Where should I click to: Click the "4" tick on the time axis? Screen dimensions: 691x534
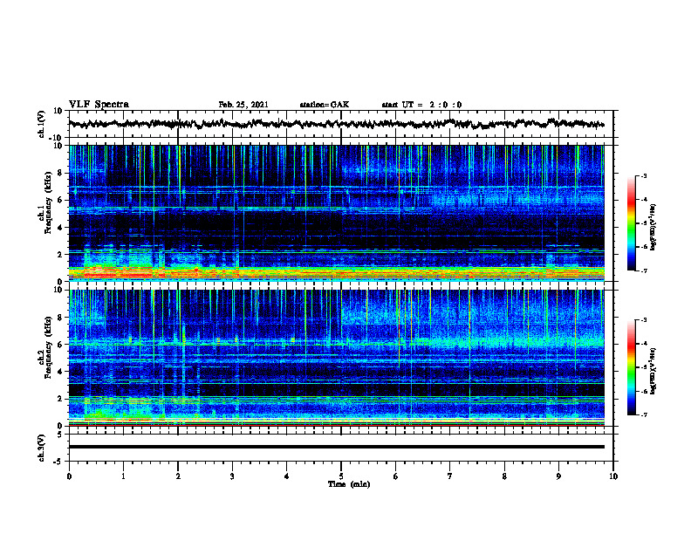[287, 476]
